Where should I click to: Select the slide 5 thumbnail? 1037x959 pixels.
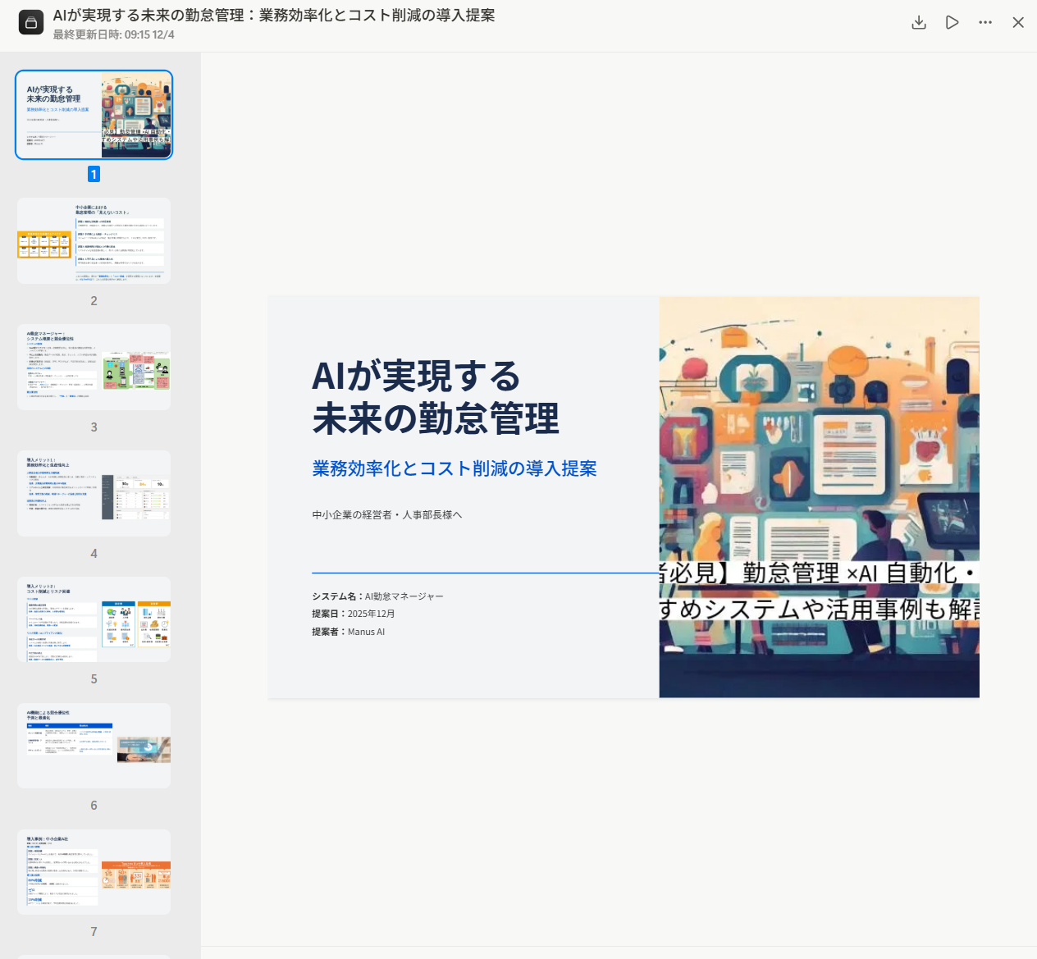coord(94,619)
